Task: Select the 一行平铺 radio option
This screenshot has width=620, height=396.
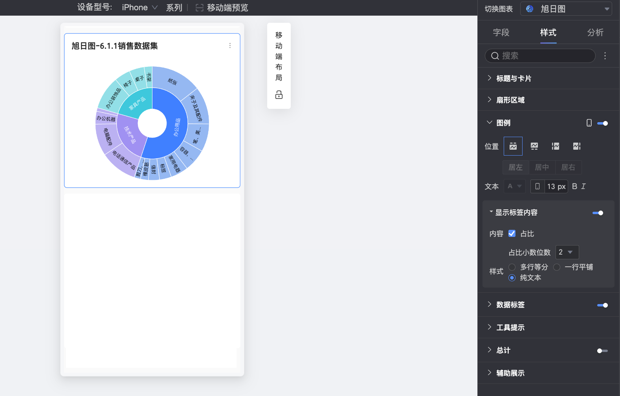Action: 557,267
